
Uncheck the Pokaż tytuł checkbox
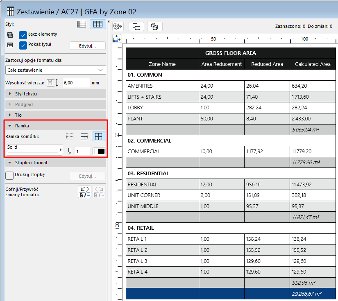tap(23, 45)
